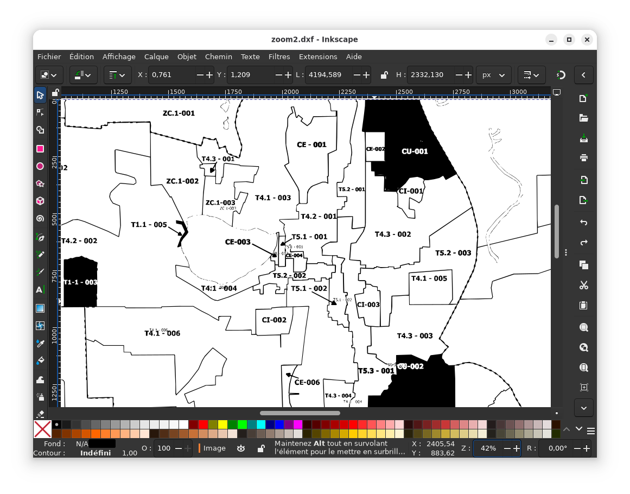Viewport: 630px width, 494px height.
Task: Increase zoom with the plus button
Action: [x=516, y=448]
